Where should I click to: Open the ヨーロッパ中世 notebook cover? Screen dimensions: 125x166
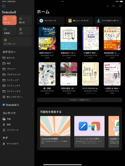coord(69,74)
